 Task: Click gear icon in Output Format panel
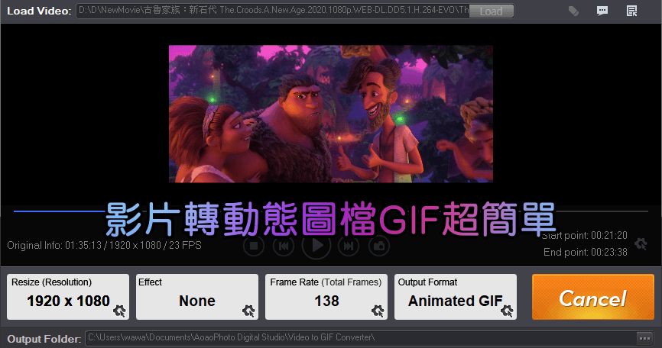[x=507, y=311]
